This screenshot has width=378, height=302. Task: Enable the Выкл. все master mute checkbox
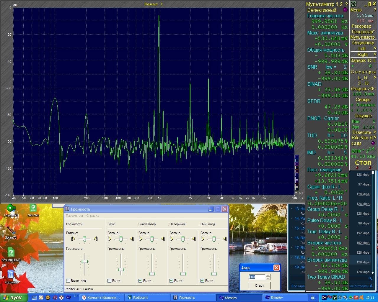coord(68,281)
